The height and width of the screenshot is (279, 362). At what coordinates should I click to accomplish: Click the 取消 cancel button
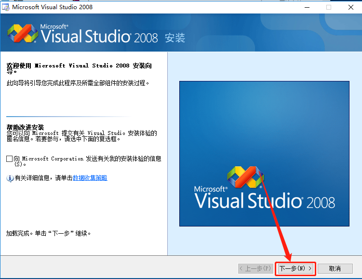pos(335,268)
